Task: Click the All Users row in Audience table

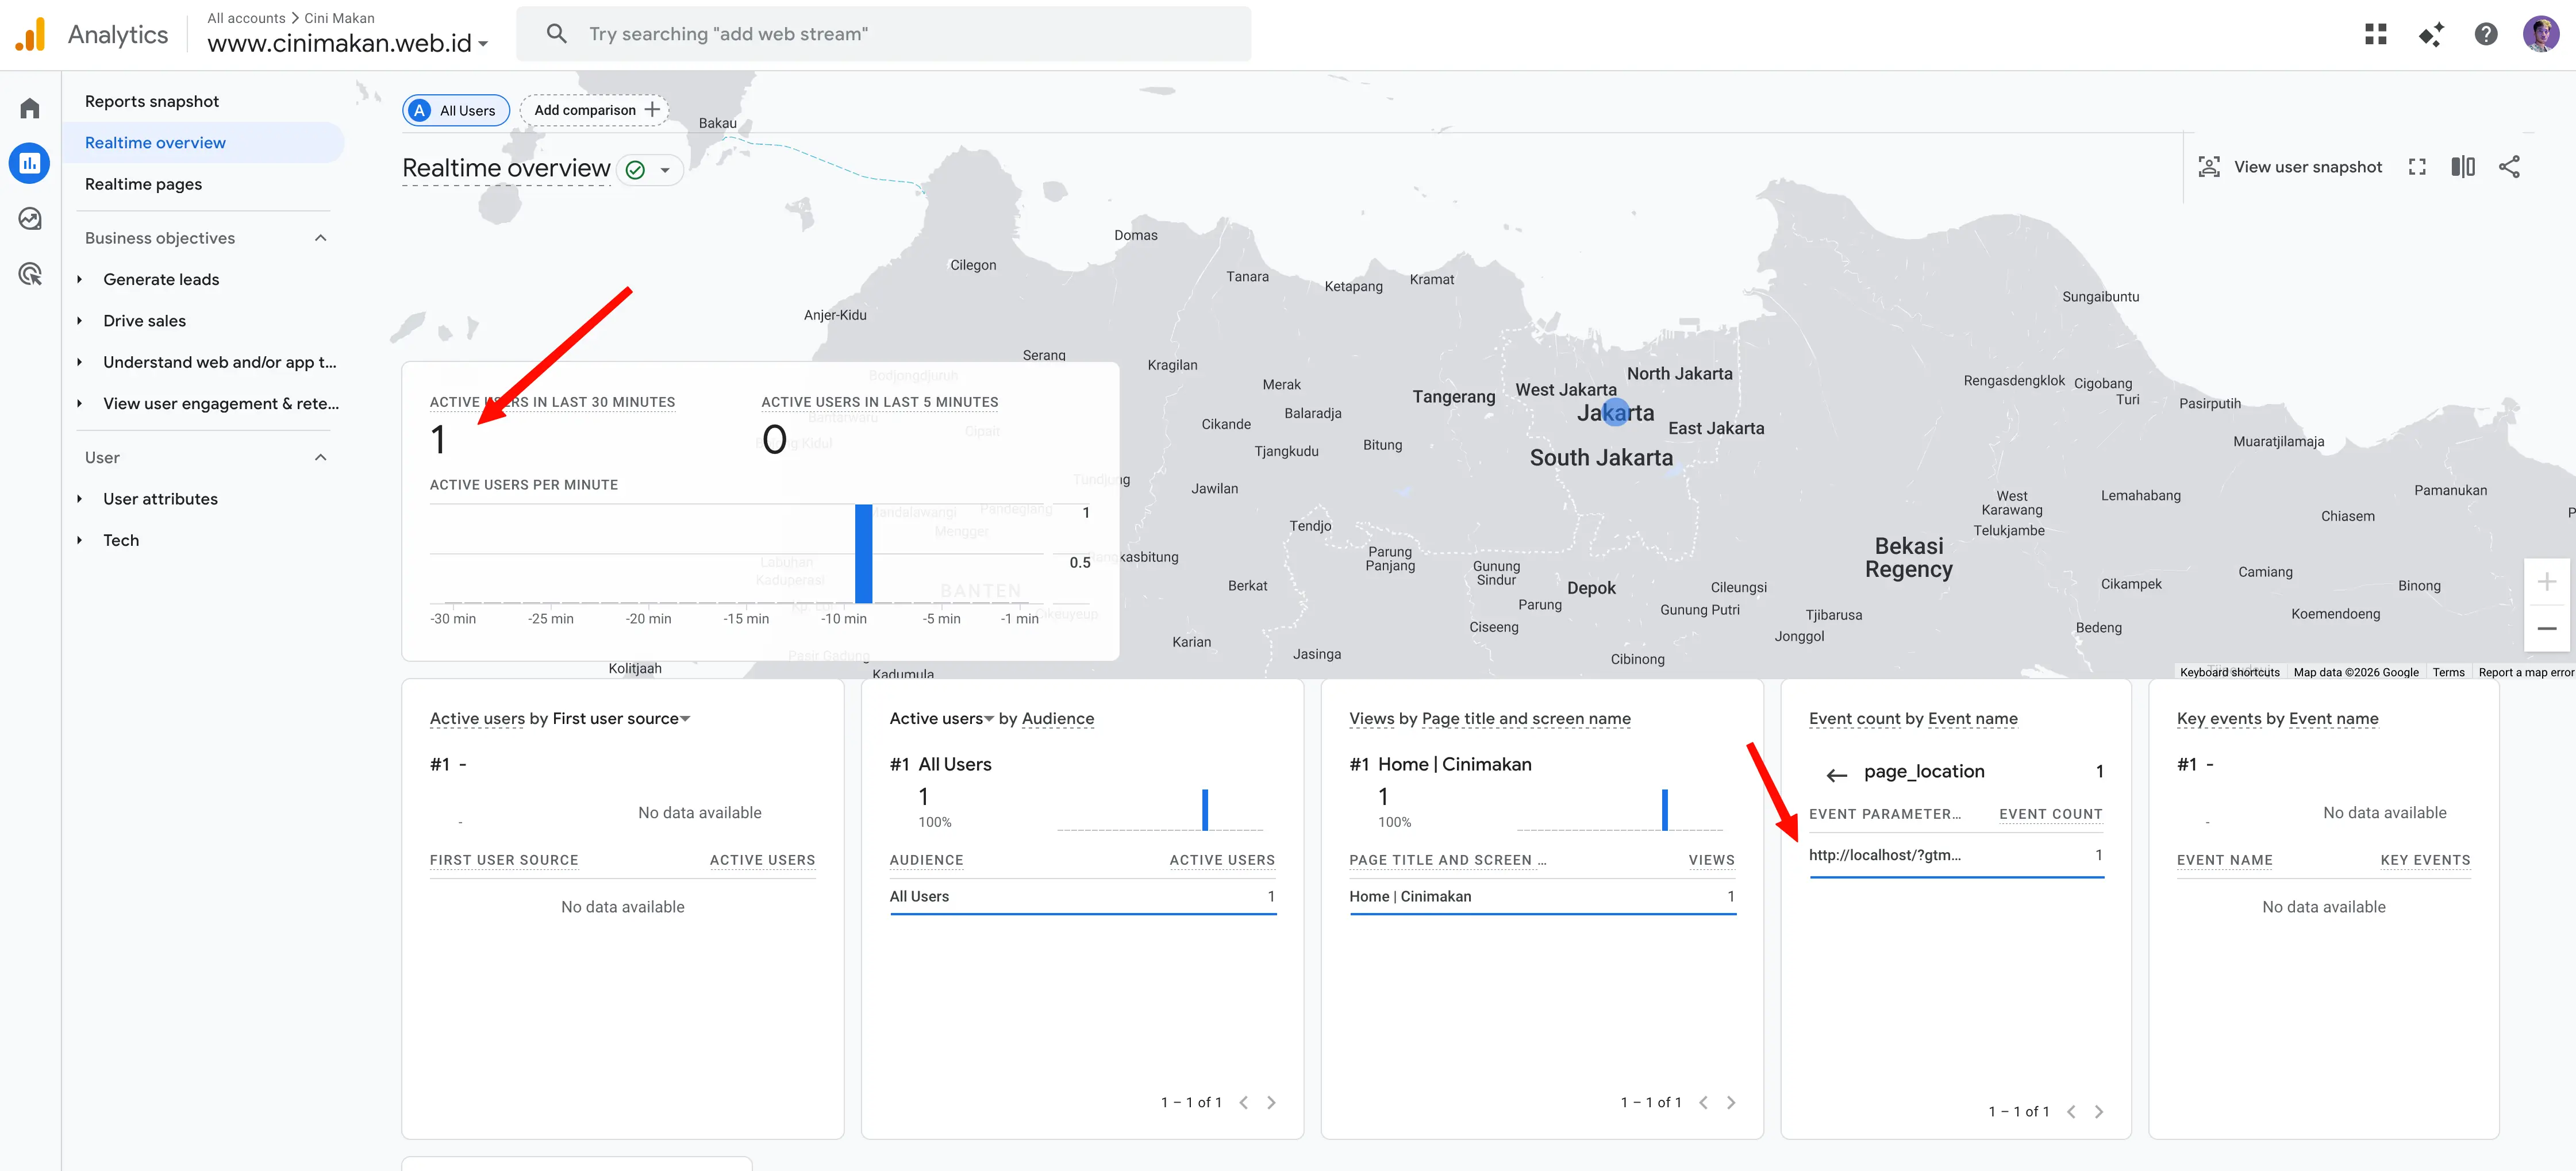Action: coord(1082,896)
